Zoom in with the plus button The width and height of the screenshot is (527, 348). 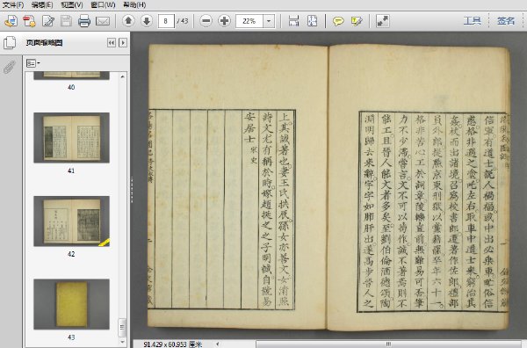224,21
